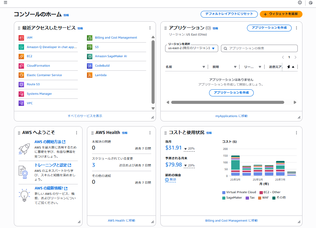Click the vertical scrollbar in recent services widget
Viewport: 316px width, 228px height.
coord(153,72)
